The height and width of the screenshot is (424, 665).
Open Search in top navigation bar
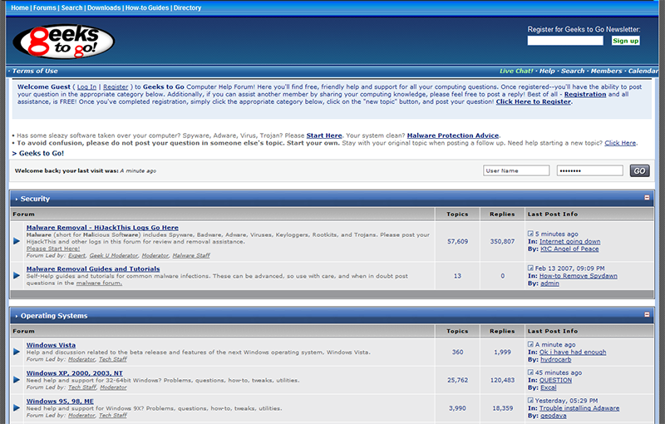point(71,7)
